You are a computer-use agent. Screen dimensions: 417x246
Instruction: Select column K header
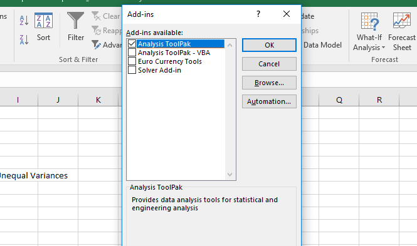98,100
